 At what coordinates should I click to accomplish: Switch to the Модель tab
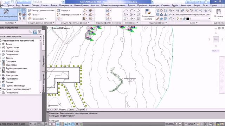pyautogui.click(x=62, y=110)
